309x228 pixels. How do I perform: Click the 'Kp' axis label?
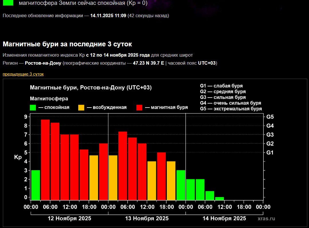(18, 157)
